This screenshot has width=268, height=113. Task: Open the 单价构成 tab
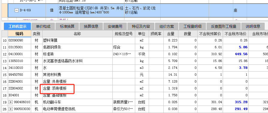[43, 26]
